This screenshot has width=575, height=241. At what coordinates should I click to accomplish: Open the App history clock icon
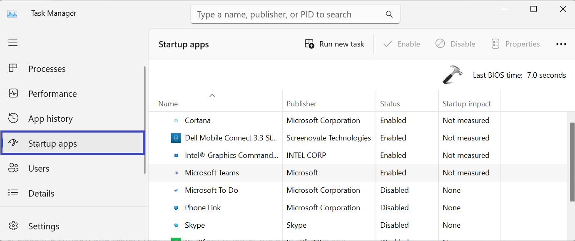point(13,118)
